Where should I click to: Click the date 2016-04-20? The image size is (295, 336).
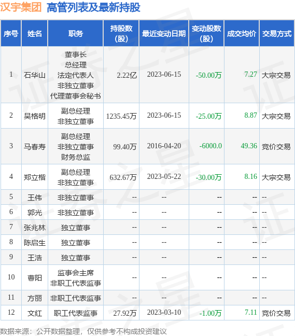click(164, 146)
